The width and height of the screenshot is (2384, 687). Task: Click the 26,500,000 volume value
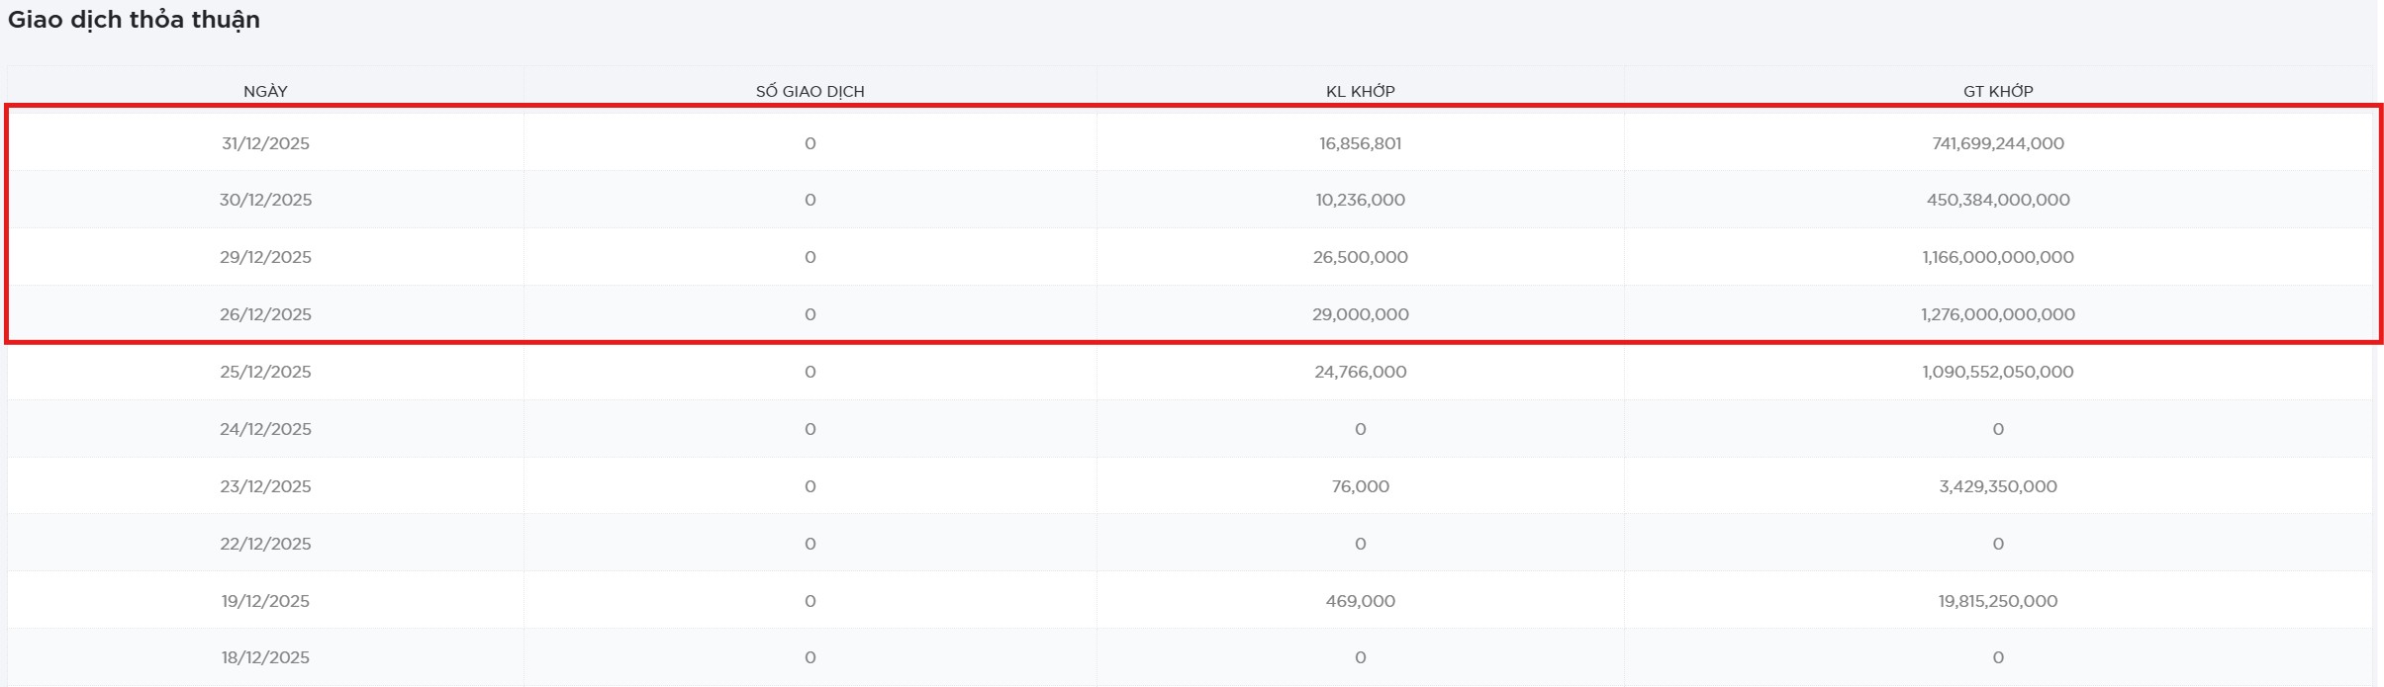click(x=1360, y=257)
